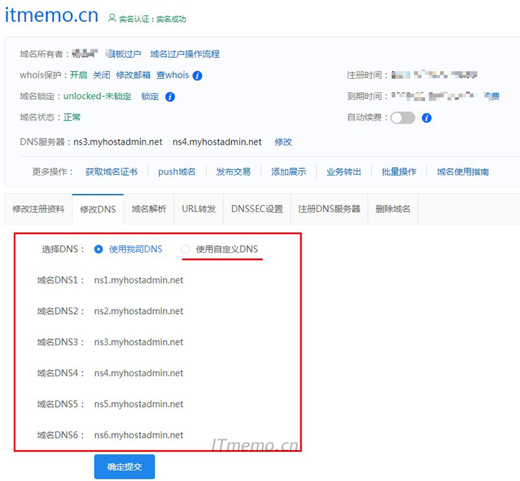This screenshot has height=481, width=520.
Task: Click the 确定提交 submit button
Action: tap(124, 466)
